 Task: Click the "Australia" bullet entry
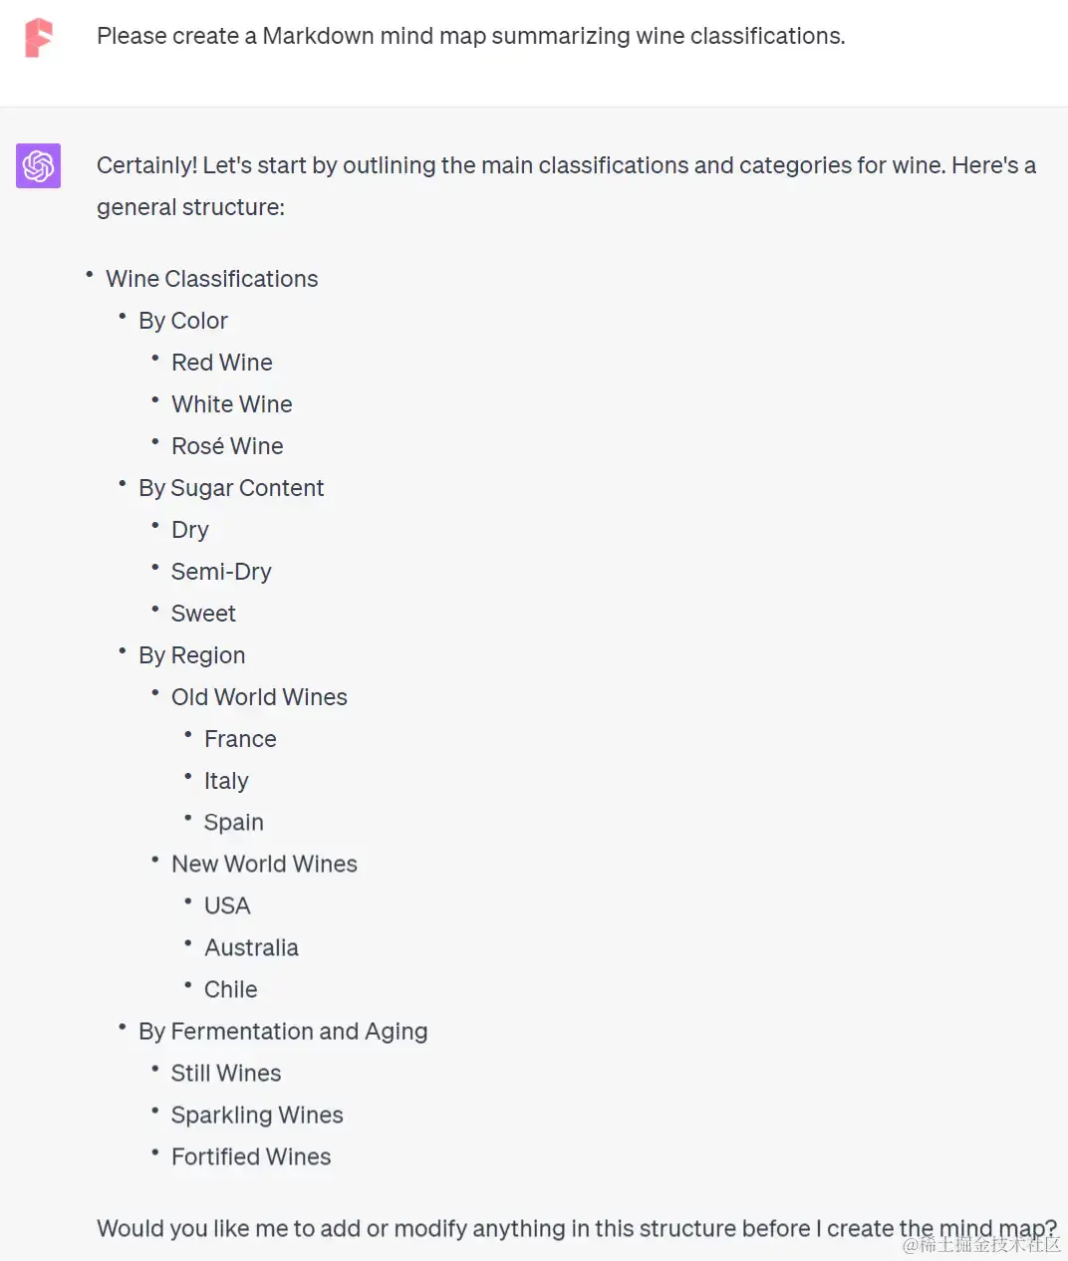tap(251, 947)
